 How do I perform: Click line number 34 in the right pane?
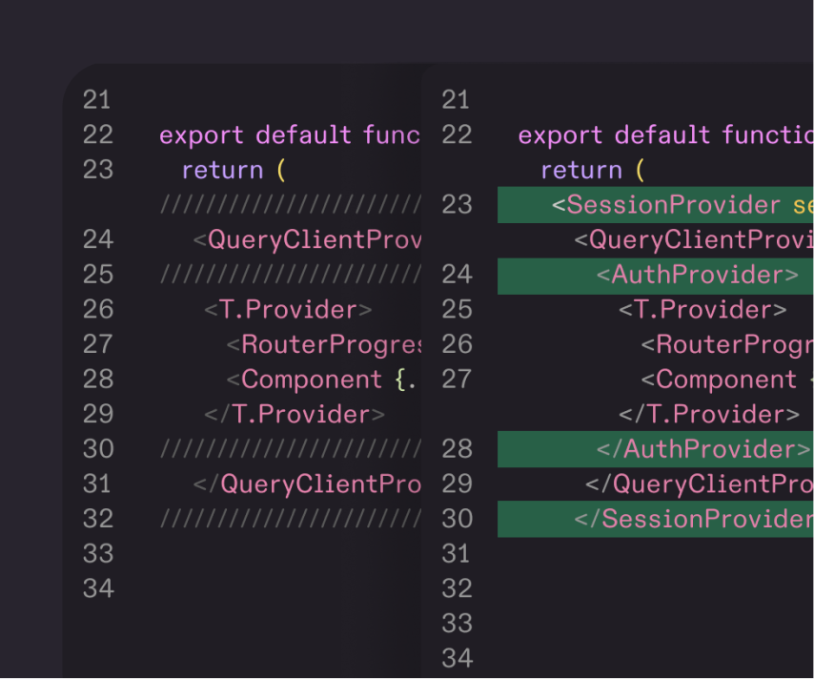[x=457, y=658]
